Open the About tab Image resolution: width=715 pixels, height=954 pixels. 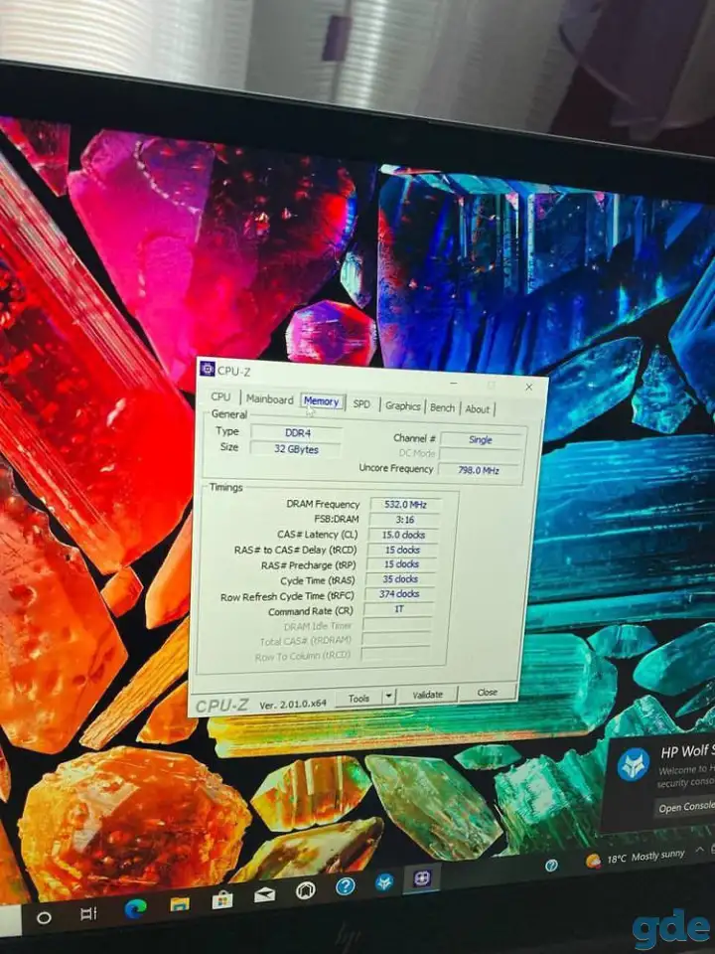[478, 409]
